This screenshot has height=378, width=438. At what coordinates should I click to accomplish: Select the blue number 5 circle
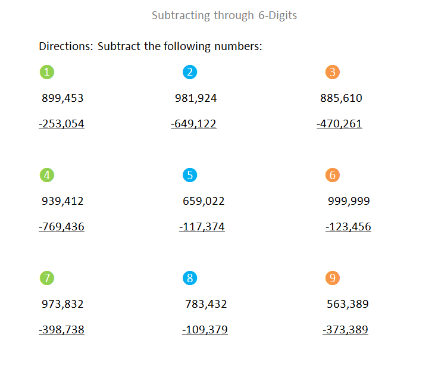tap(190, 175)
